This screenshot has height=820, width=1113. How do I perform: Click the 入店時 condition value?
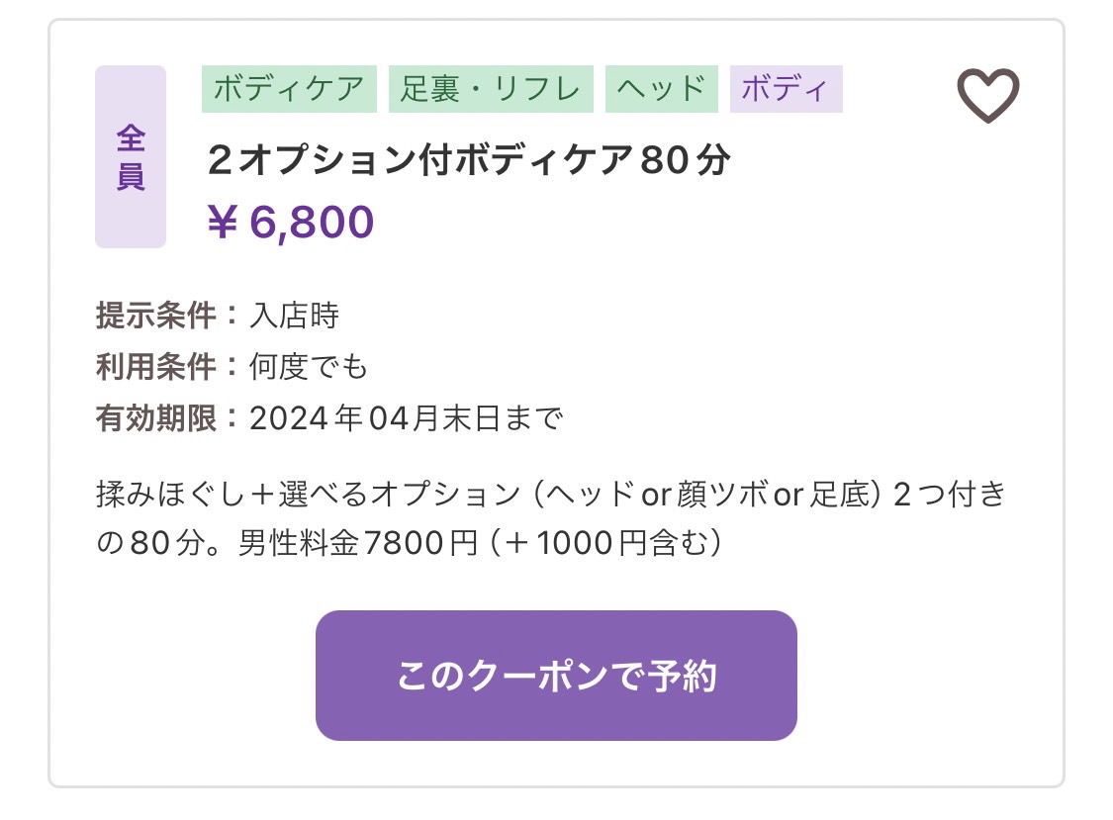295,316
